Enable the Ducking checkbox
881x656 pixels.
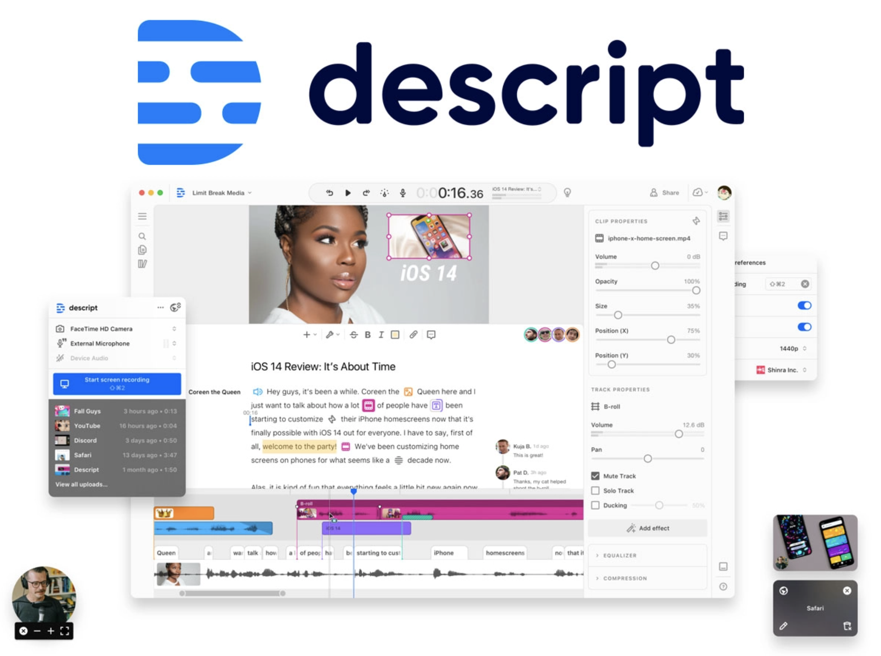[595, 505]
